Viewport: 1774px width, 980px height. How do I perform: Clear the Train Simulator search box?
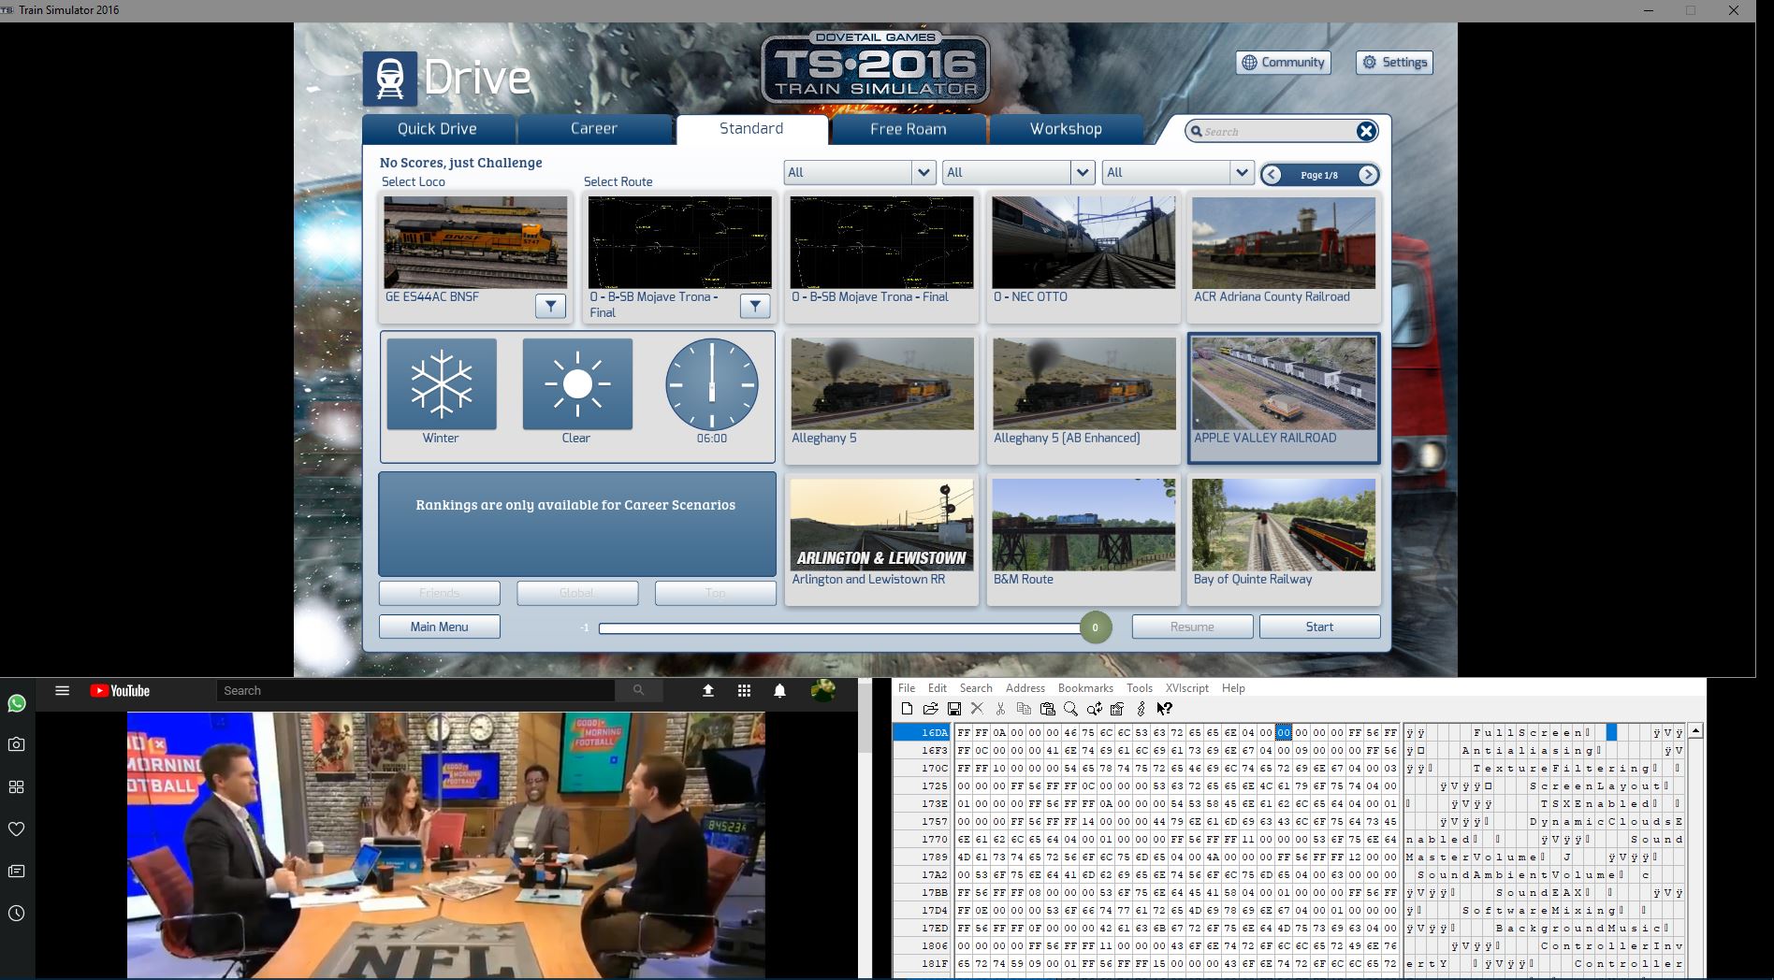pyautogui.click(x=1366, y=131)
